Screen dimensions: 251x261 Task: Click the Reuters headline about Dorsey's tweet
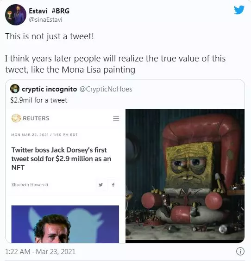coord(61,158)
